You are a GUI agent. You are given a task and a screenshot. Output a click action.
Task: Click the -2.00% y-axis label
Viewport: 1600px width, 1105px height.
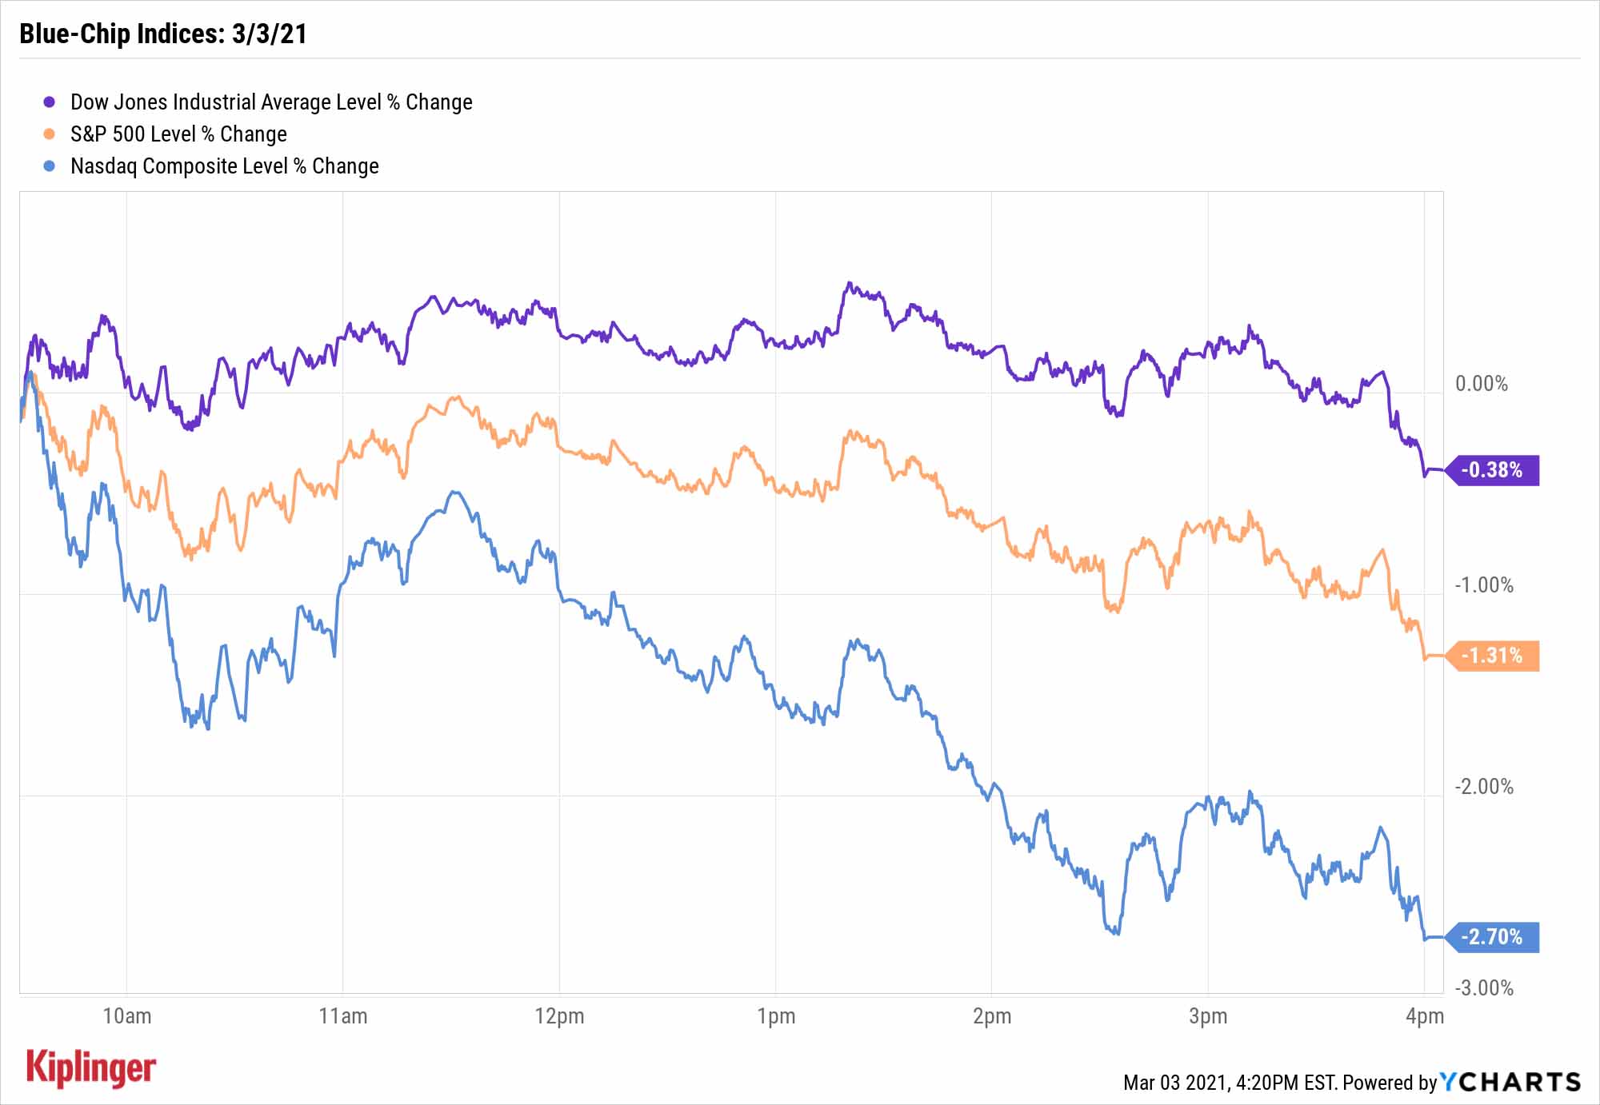(1484, 787)
